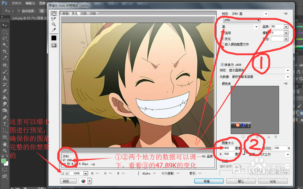
Task: Select the Slice Select tool in dialog
Action: coord(54,19)
